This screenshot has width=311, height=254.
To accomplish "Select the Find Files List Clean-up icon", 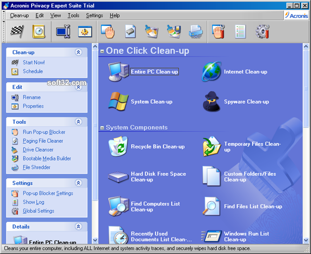I will [x=211, y=206].
